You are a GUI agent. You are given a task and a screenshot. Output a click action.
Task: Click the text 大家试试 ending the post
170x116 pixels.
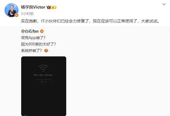[x=149, y=21]
